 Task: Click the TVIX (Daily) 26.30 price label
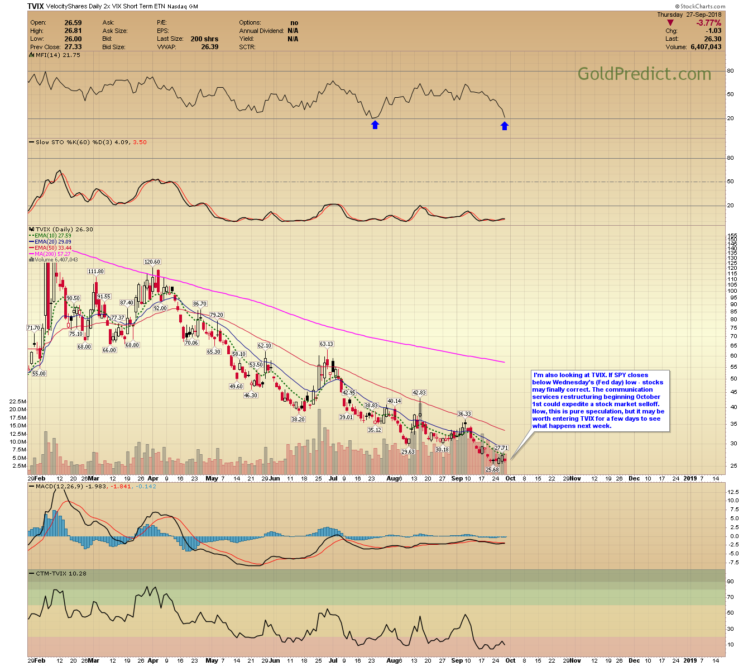[65, 229]
